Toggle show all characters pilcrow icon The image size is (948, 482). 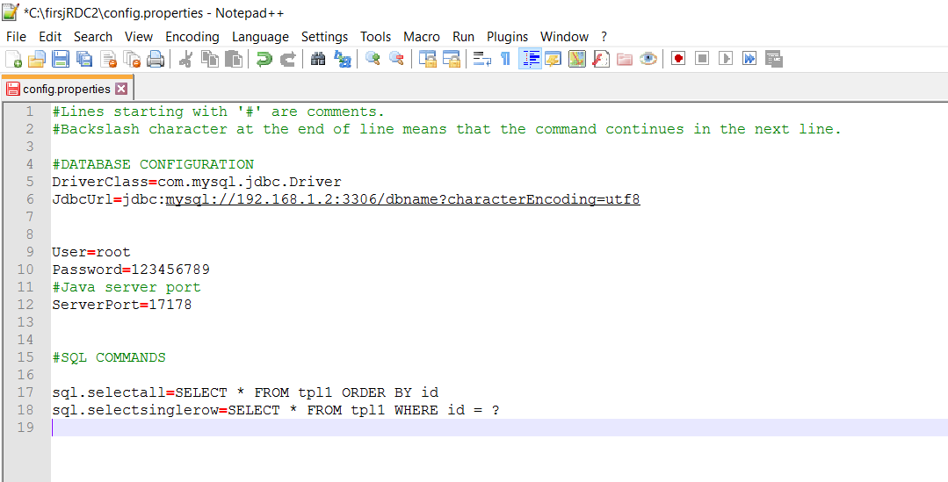tap(505, 59)
